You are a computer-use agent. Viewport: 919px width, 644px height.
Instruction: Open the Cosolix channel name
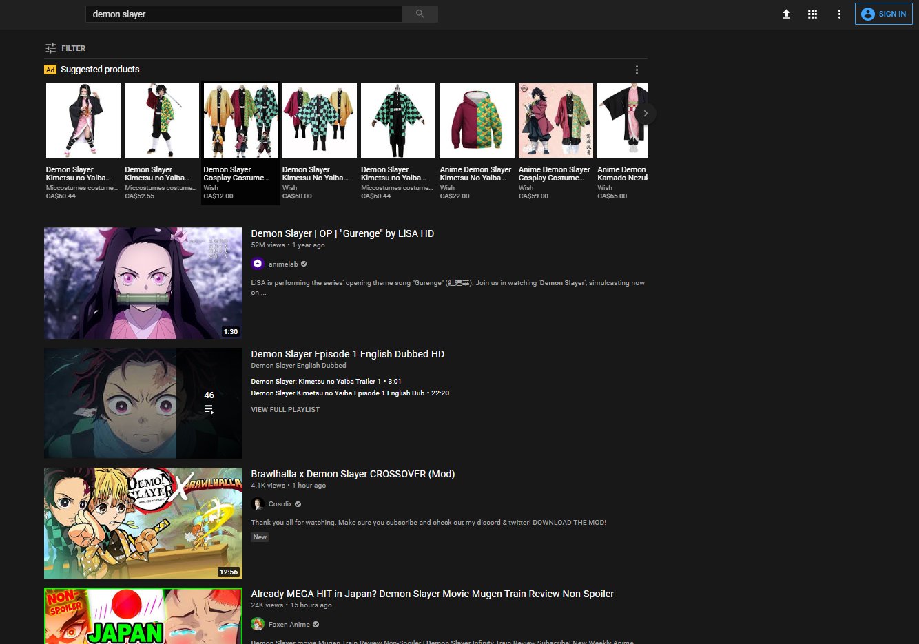click(280, 504)
